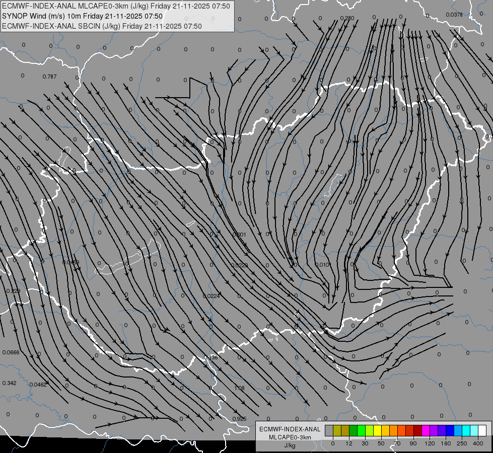Click legend scale value 160

[x=446, y=443]
